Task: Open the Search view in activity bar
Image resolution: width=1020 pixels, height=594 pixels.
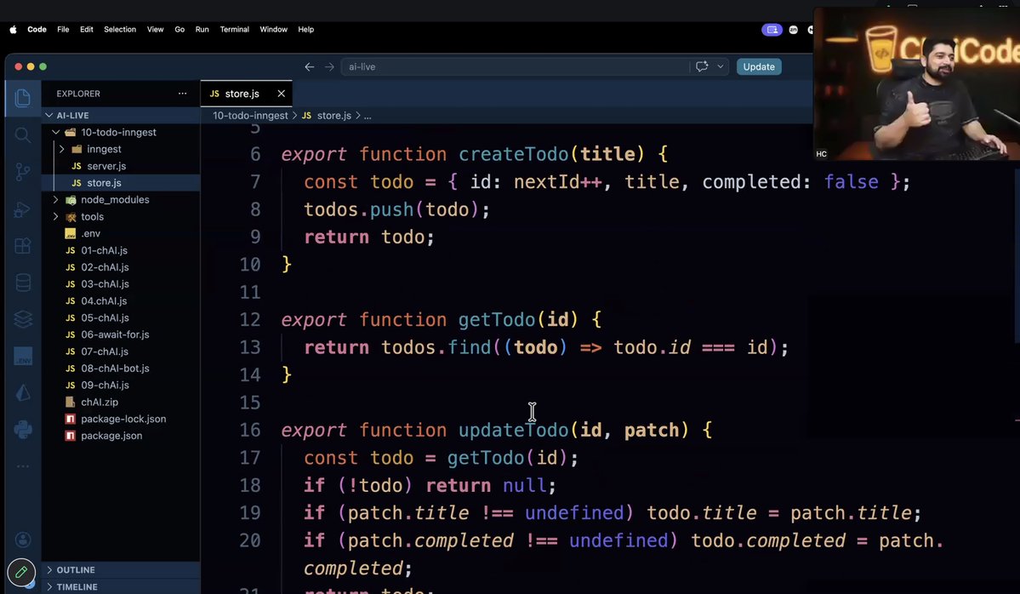Action: click(23, 135)
